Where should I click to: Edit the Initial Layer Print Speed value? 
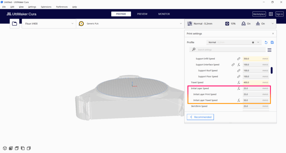256,94
